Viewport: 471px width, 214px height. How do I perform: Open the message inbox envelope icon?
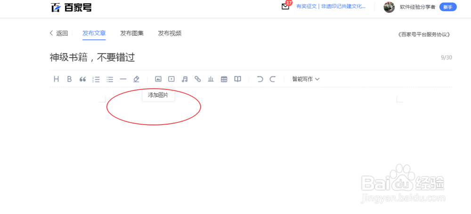click(x=285, y=7)
